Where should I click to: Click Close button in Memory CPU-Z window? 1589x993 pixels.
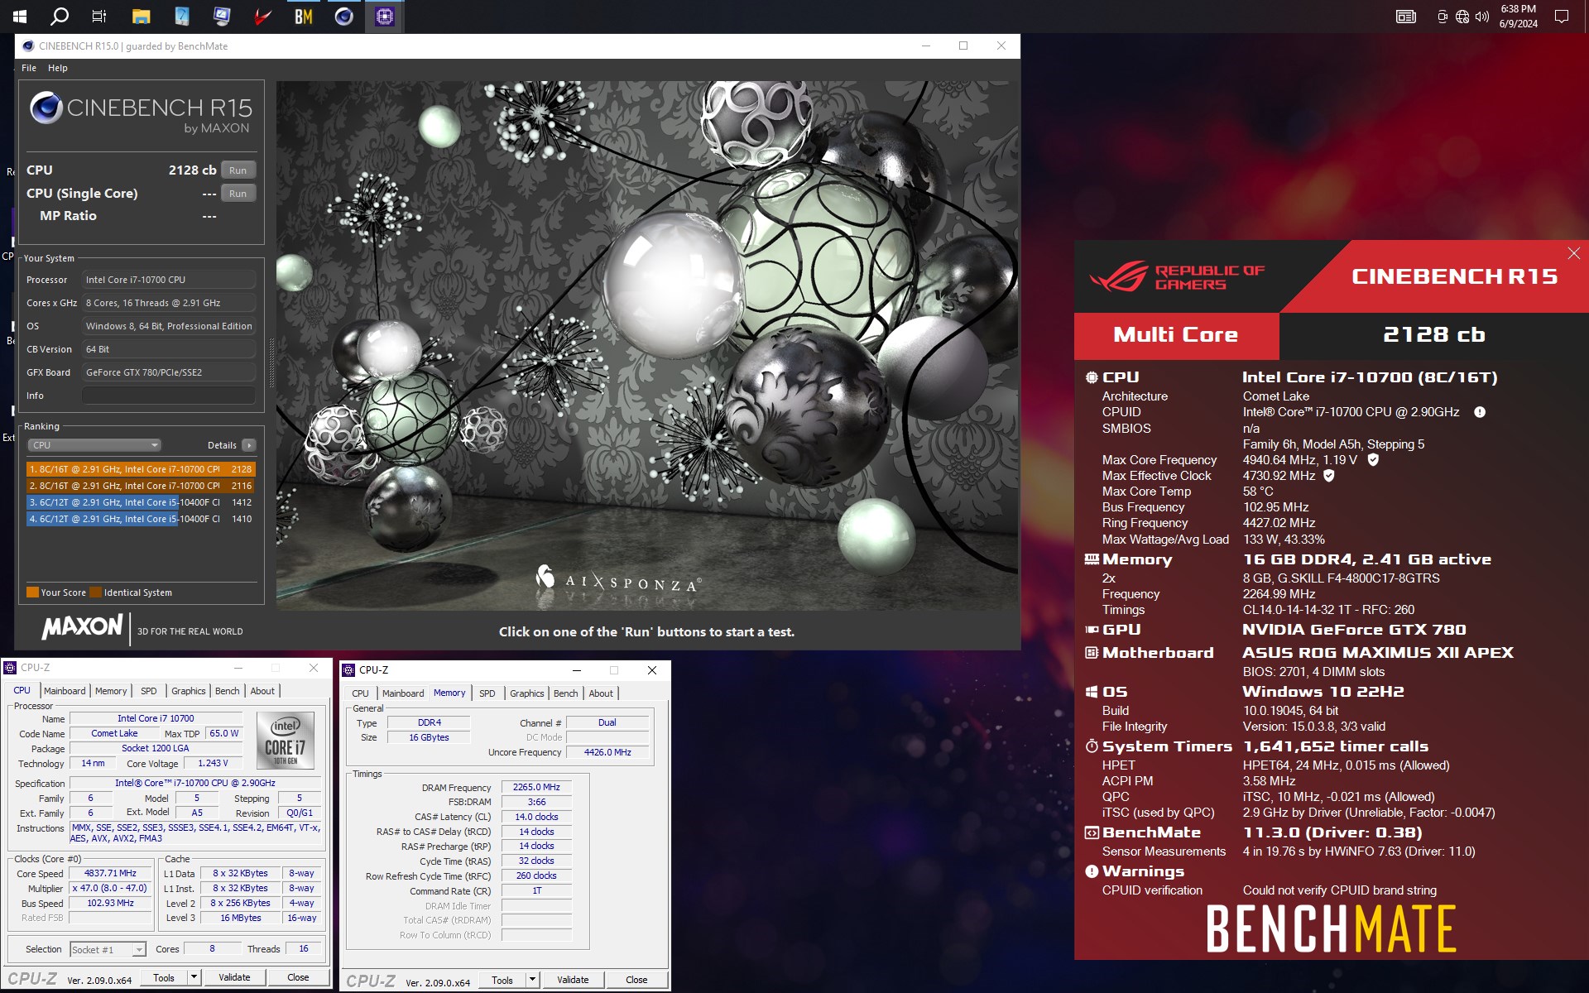coord(636,980)
